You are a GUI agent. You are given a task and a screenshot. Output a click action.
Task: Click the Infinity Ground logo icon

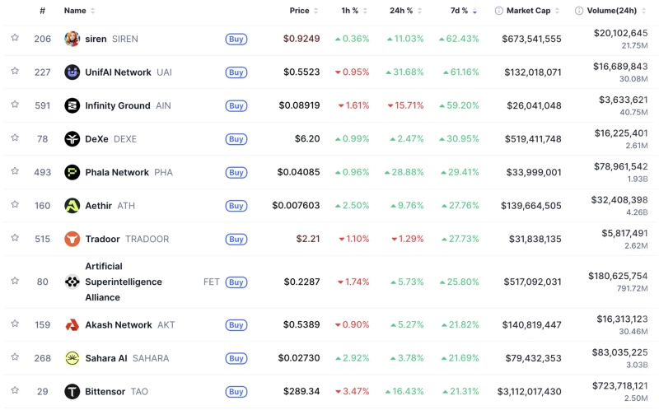coord(72,105)
